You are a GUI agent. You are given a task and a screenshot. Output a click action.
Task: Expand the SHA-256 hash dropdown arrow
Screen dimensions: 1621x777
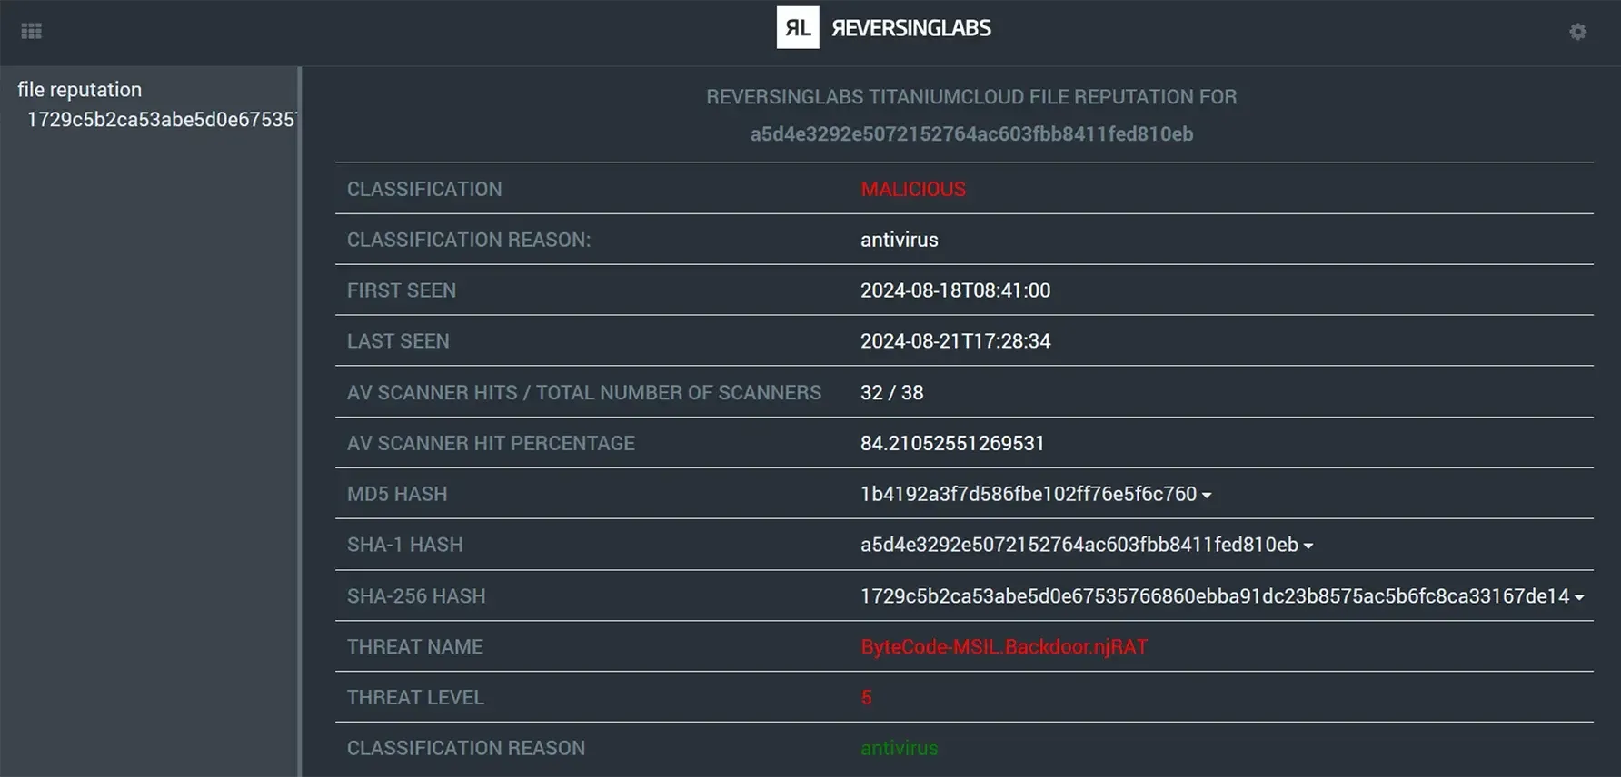click(x=1580, y=597)
